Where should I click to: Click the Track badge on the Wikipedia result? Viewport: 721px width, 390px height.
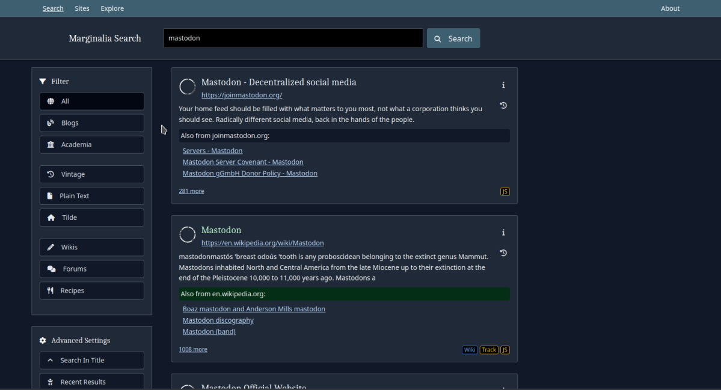point(489,350)
